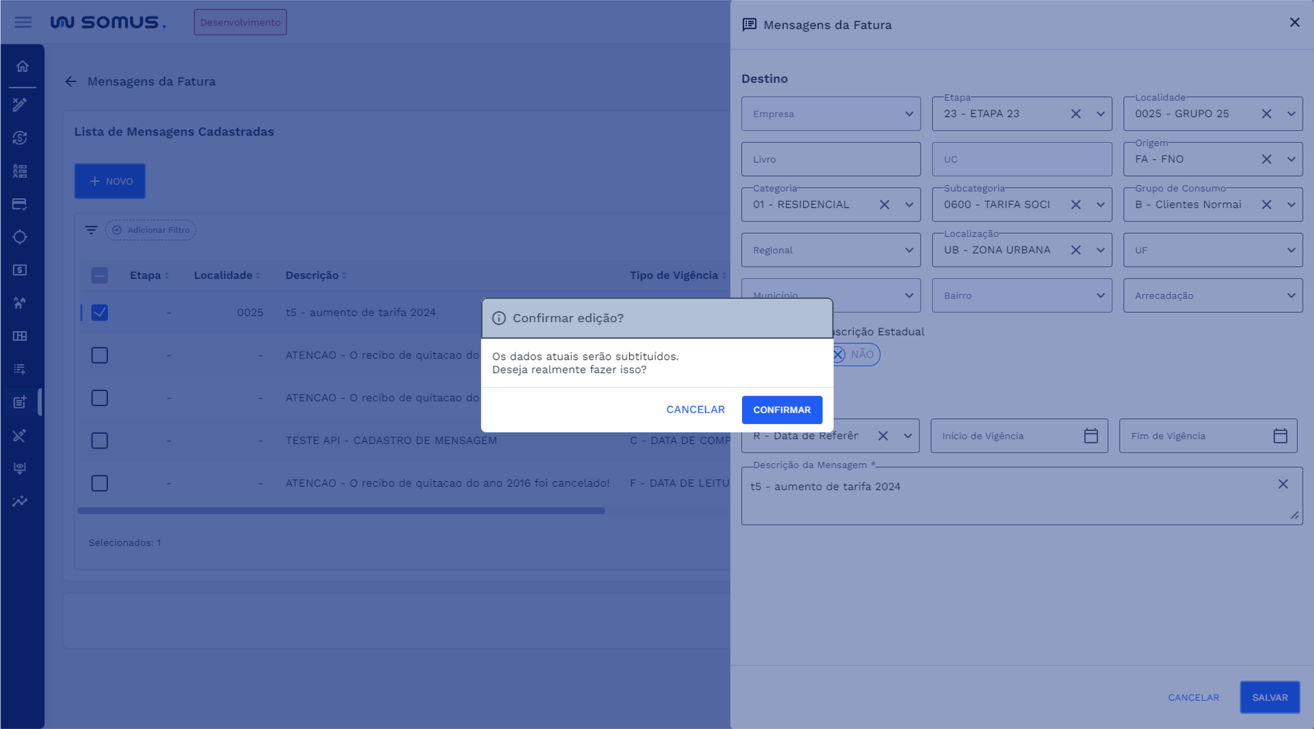Click the home icon in sidebar
1314x729 pixels.
[x=22, y=66]
